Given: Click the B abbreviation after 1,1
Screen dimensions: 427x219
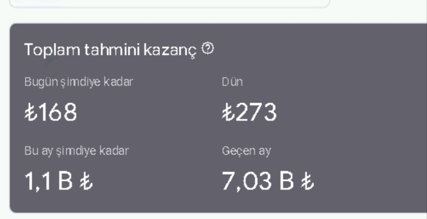Looking at the screenshot, I should tap(65, 181).
